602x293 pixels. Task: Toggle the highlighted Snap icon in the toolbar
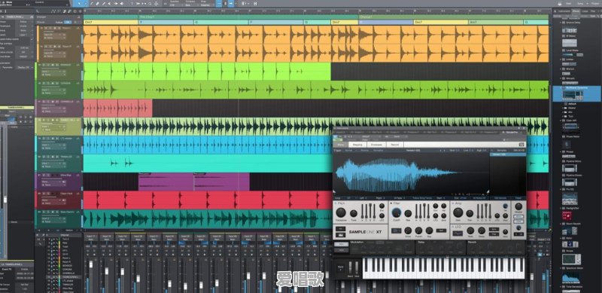coord(219,4)
